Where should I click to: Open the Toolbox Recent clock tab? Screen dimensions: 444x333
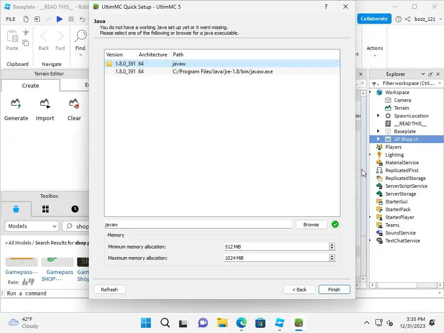[75, 209]
